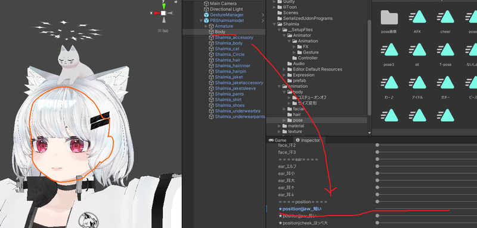Image resolution: width=477 pixels, height=228 pixels.
Task: Select Shalmia_hairpin in the hierarchy
Action: 230,71
